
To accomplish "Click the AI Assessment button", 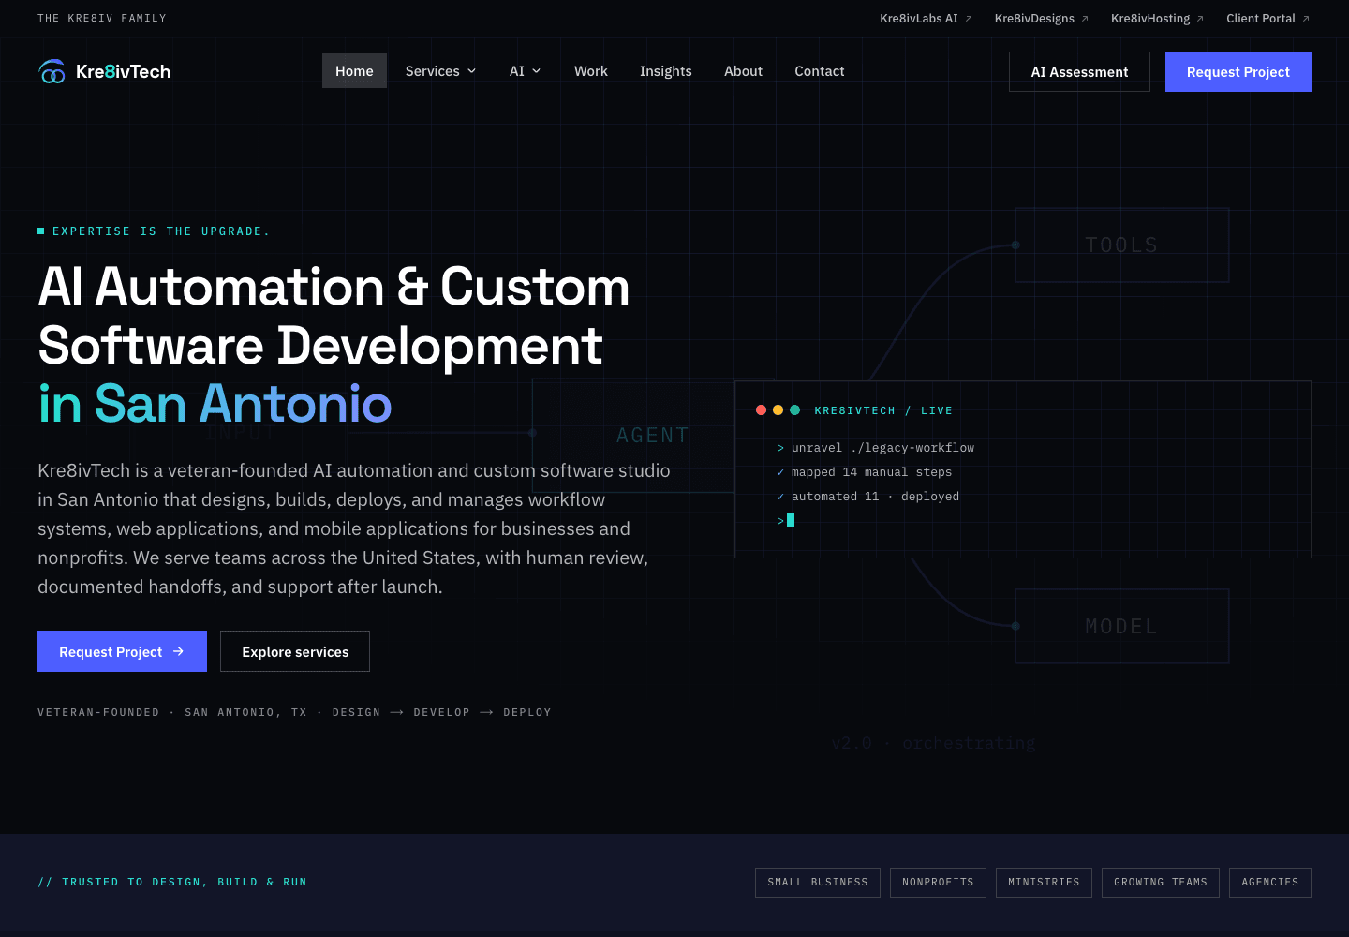I will coord(1079,72).
